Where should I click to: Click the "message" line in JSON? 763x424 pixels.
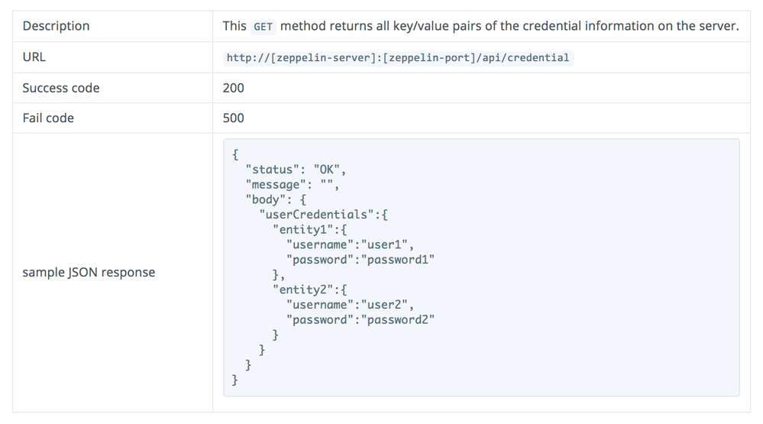[x=292, y=185]
